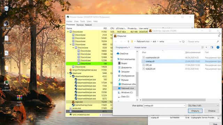
Task: Click the всё breadcrumb segment
Action: [x=154, y=42]
